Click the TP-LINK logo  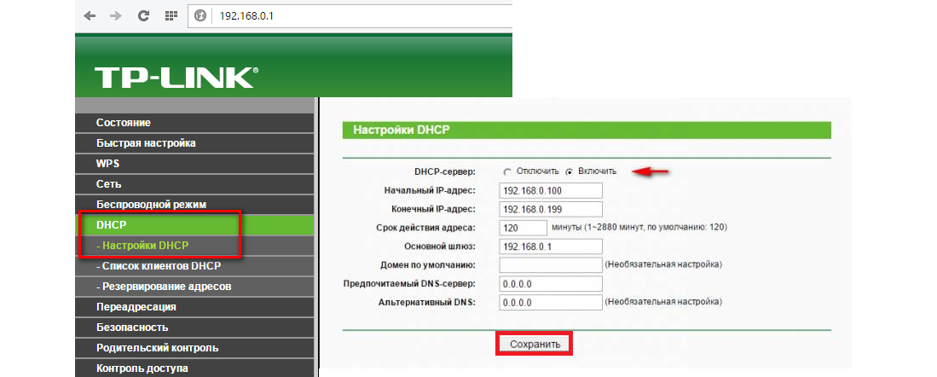pyautogui.click(x=175, y=77)
